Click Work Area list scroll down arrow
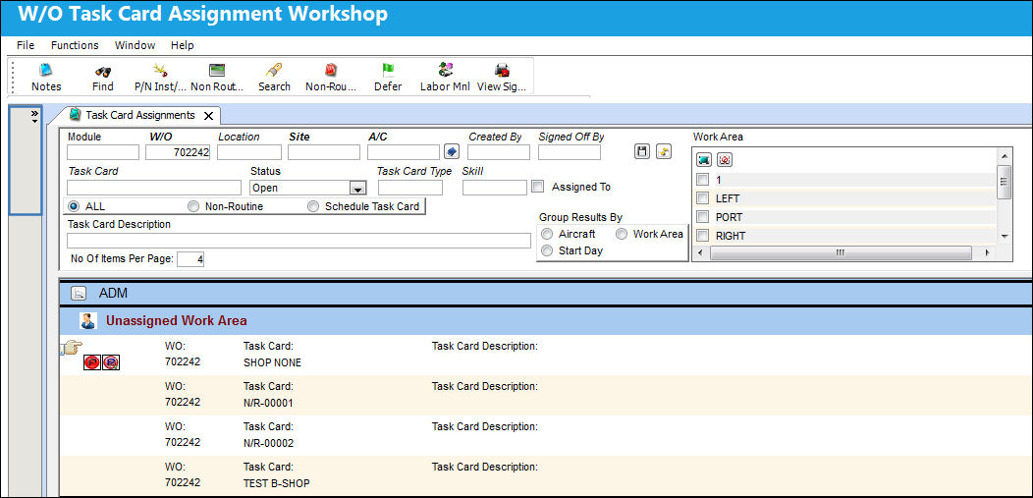1033x498 pixels. (x=1004, y=236)
